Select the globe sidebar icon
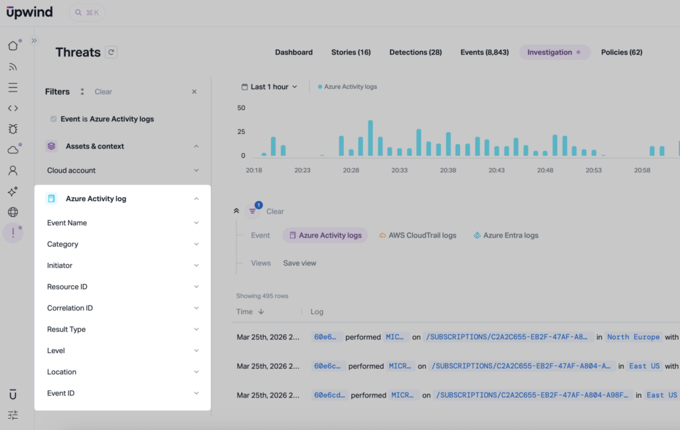 pos(13,212)
